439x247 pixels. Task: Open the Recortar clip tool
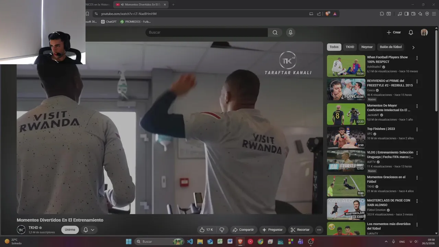point(300,230)
